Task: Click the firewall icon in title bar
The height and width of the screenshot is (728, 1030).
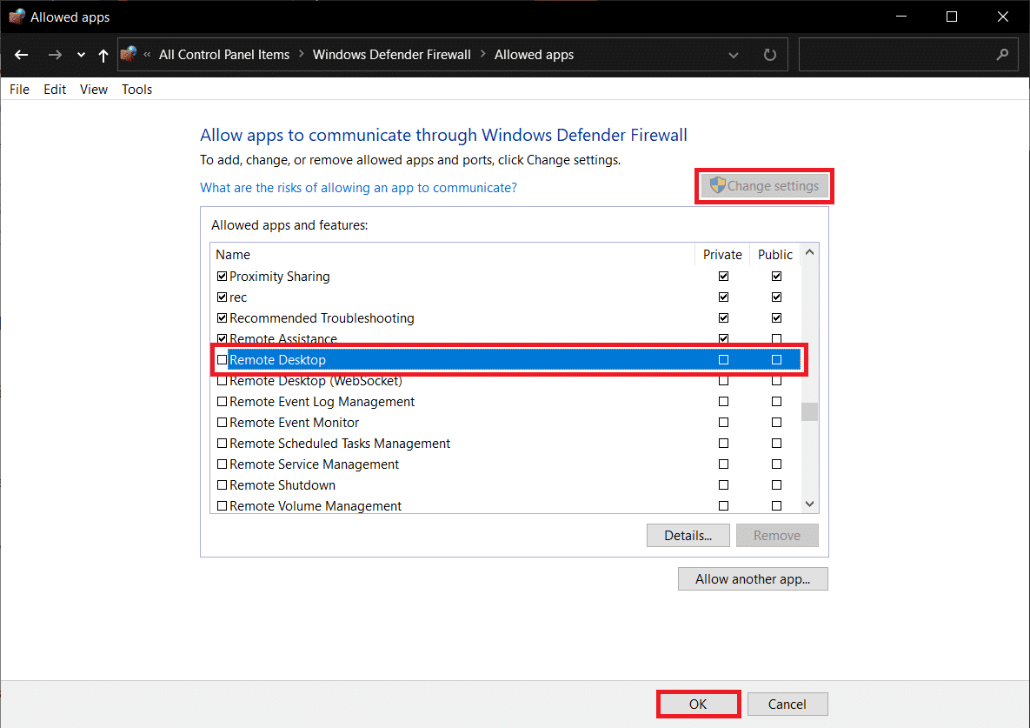Action: [17, 17]
